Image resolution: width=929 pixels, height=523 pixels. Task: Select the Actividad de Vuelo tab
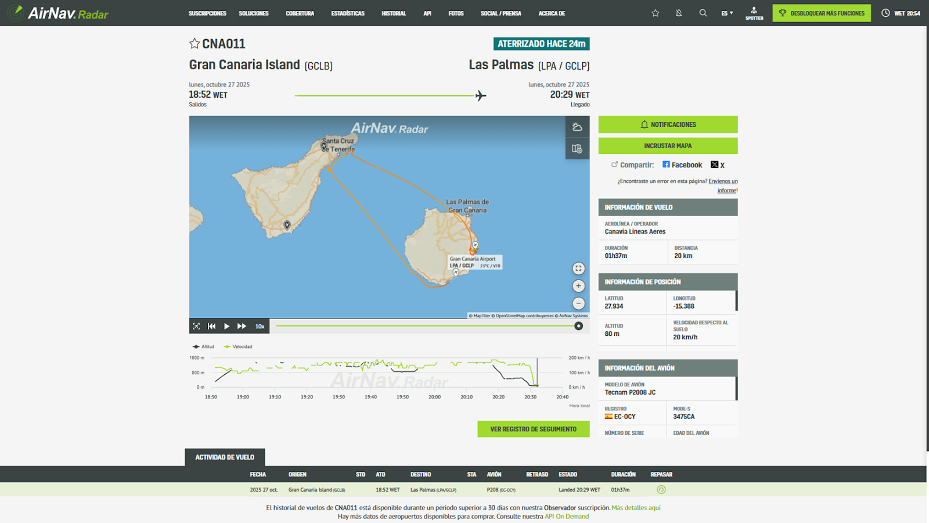[x=225, y=457]
